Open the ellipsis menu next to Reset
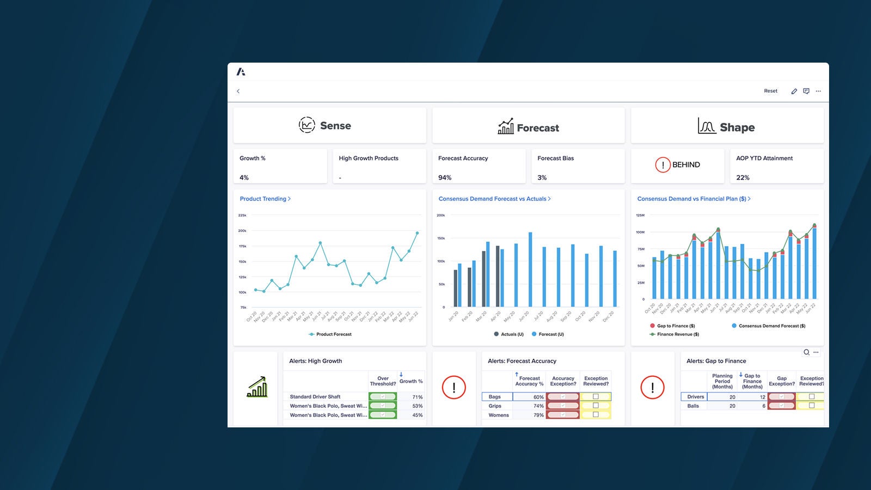The width and height of the screenshot is (871, 490). (818, 91)
